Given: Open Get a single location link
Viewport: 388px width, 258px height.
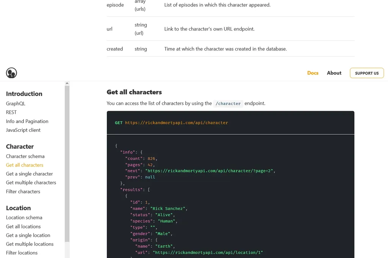Looking at the screenshot, I should click(x=28, y=235).
